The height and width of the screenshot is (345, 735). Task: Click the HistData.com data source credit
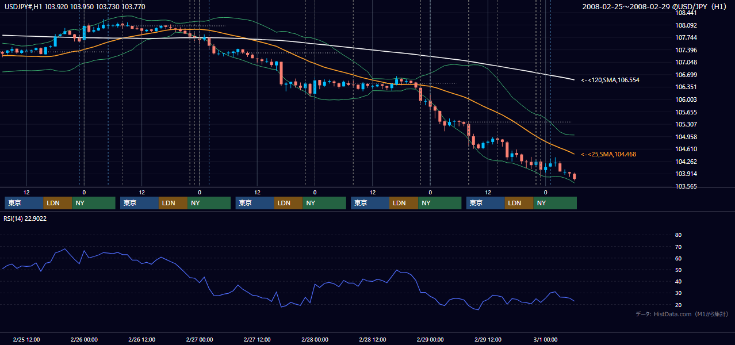tap(682, 314)
